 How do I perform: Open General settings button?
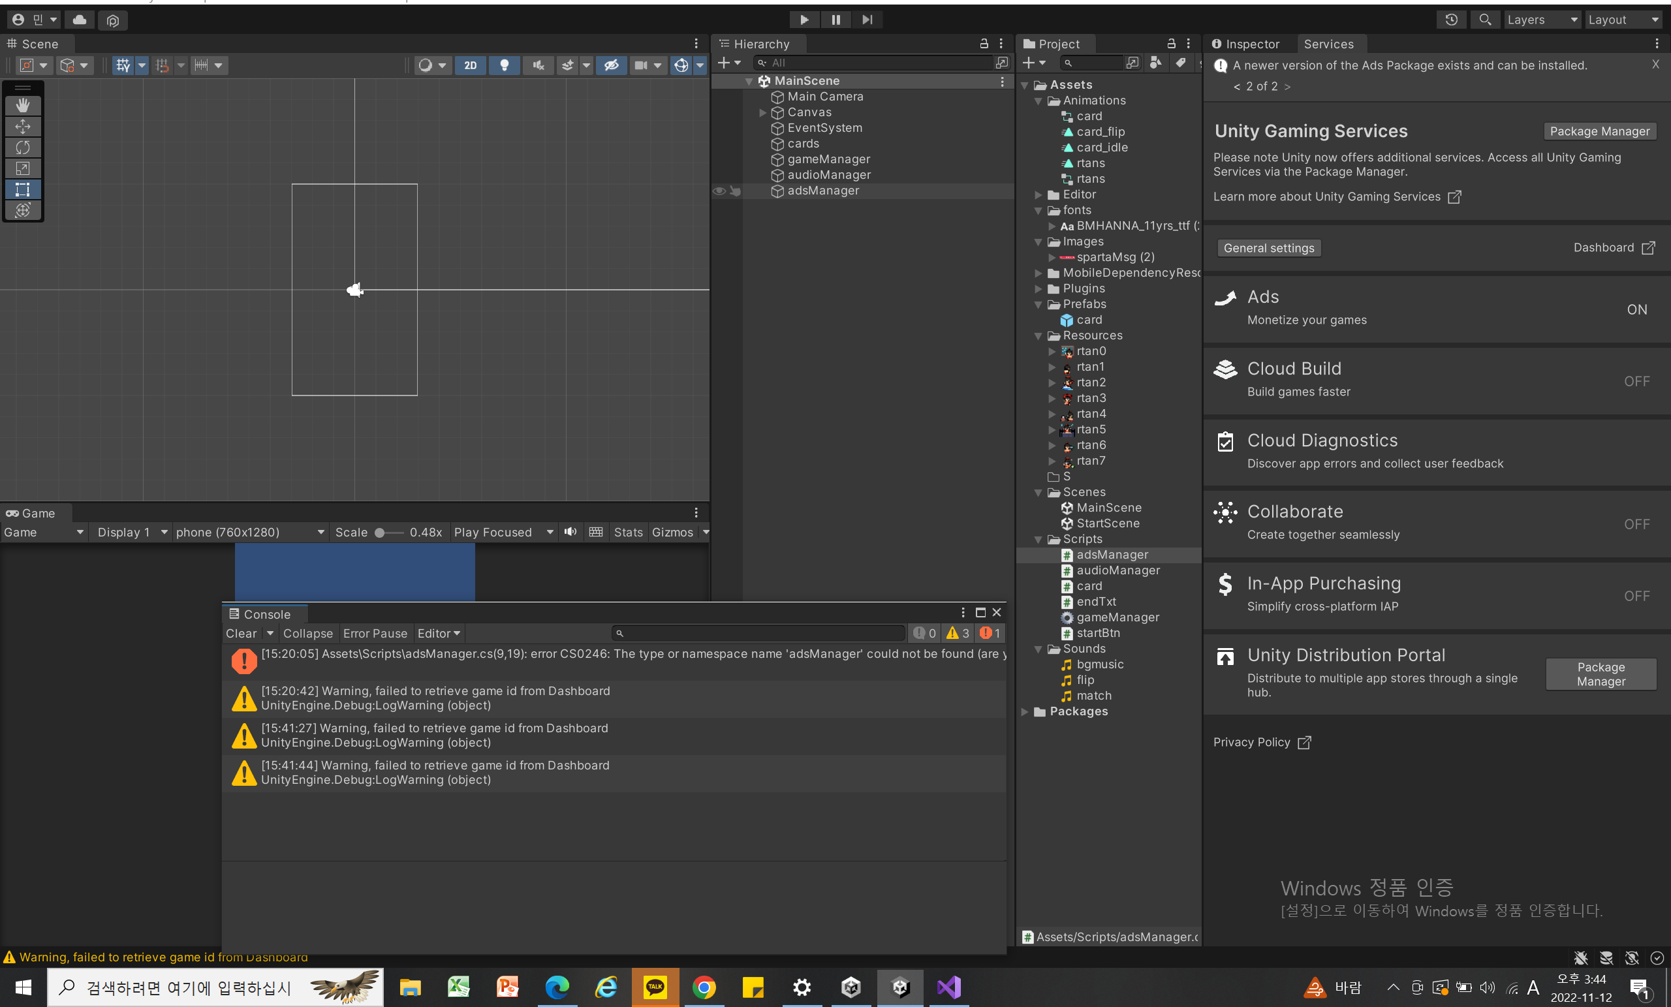pos(1269,248)
